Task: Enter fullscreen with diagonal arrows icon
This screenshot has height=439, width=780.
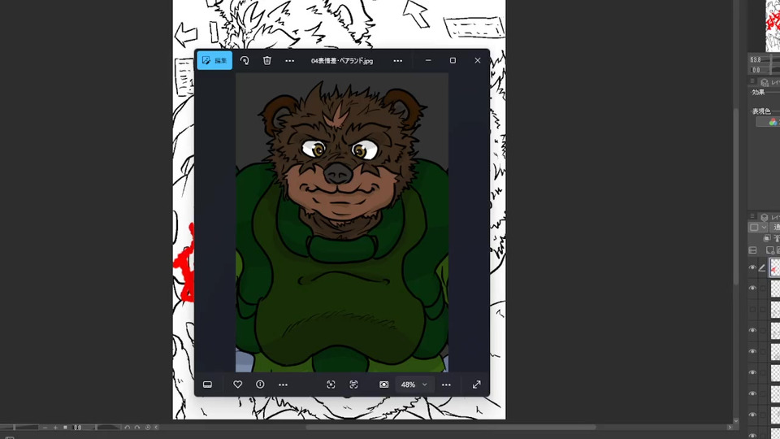Action: tap(477, 385)
